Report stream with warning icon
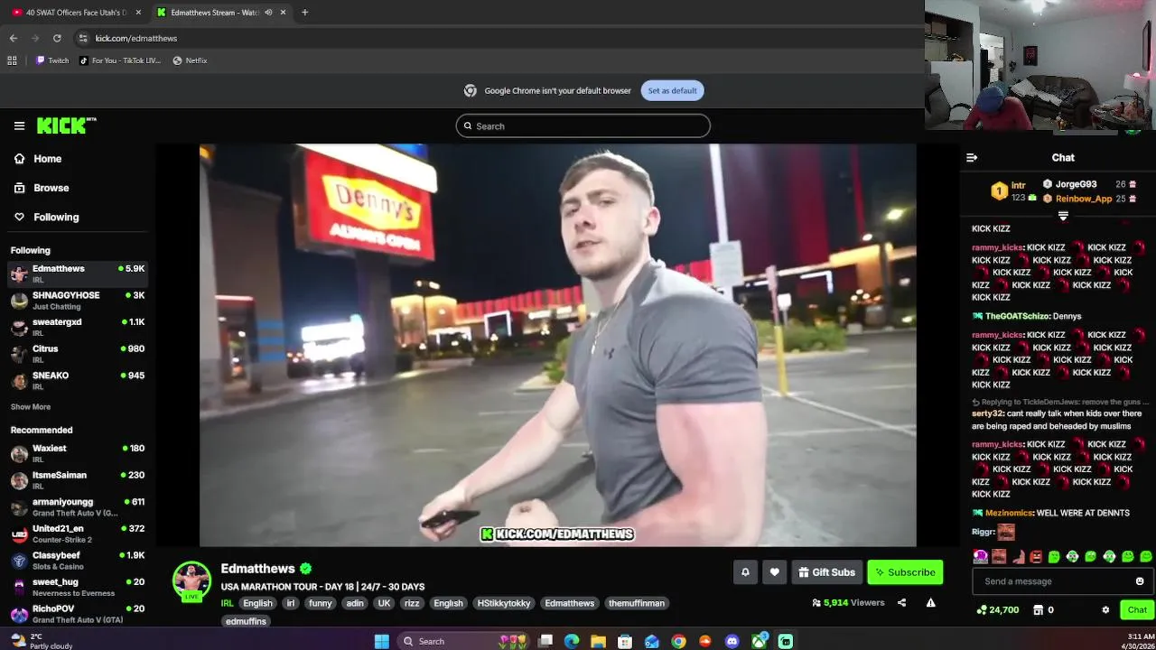This screenshot has height=650, width=1156. point(930,603)
